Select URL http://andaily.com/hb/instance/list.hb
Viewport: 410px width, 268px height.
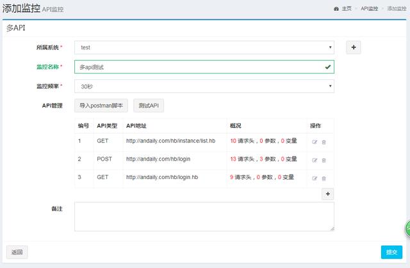coord(171,141)
